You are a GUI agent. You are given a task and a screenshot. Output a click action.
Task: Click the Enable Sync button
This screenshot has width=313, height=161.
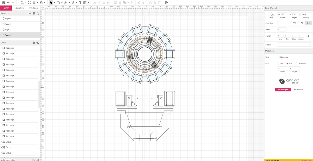283,89
